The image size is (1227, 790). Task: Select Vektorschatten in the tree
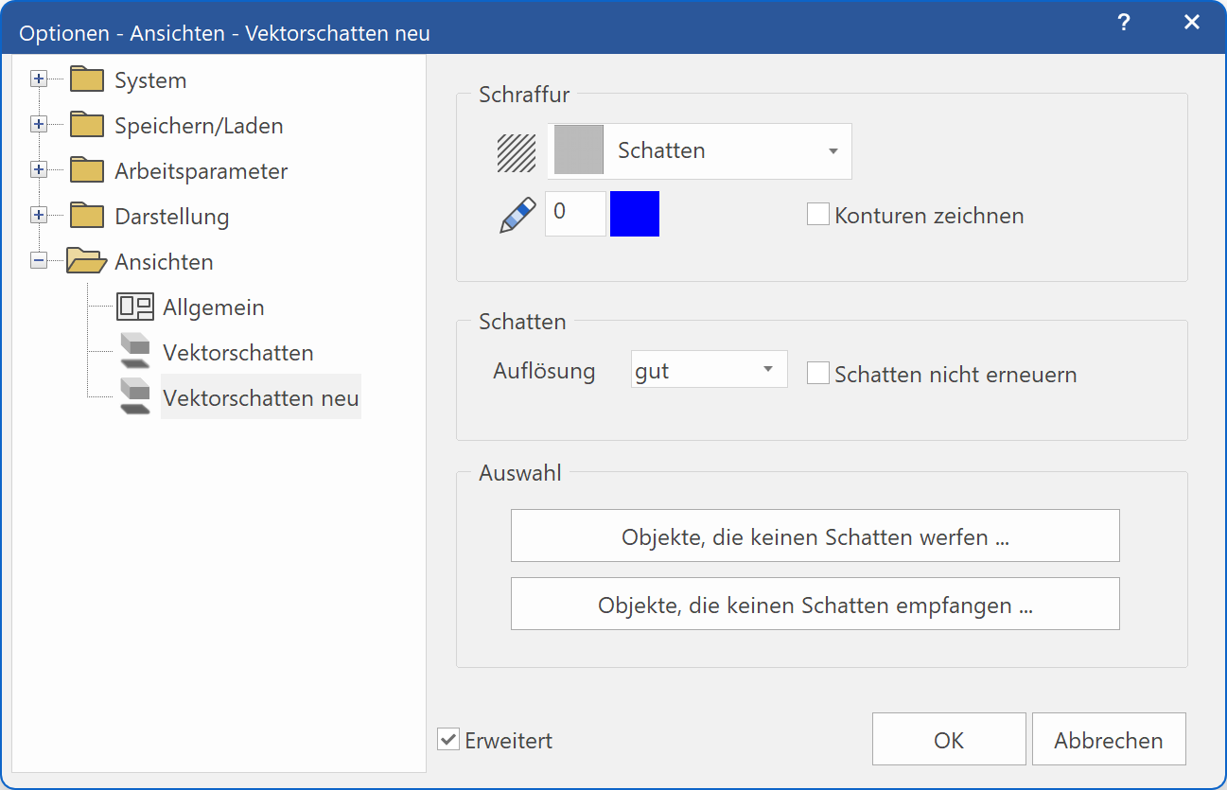point(238,351)
